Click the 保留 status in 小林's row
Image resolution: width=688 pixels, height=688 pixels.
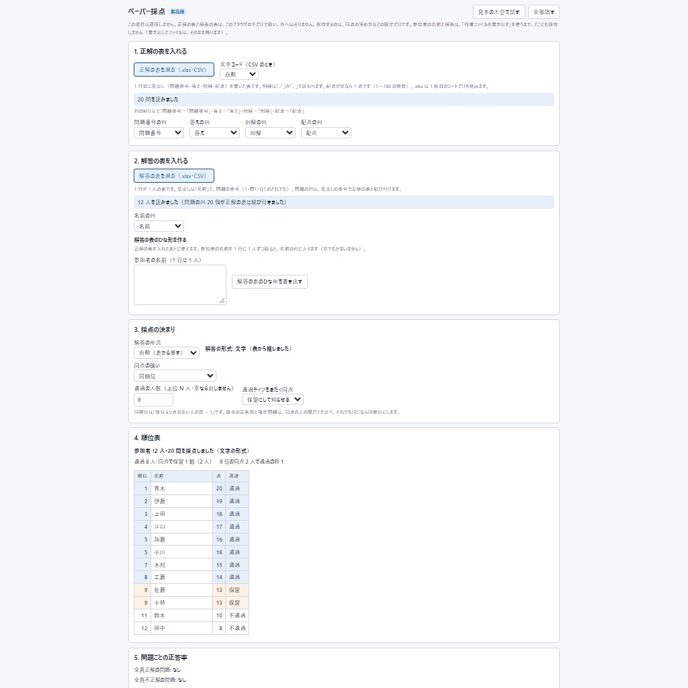pos(234,603)
